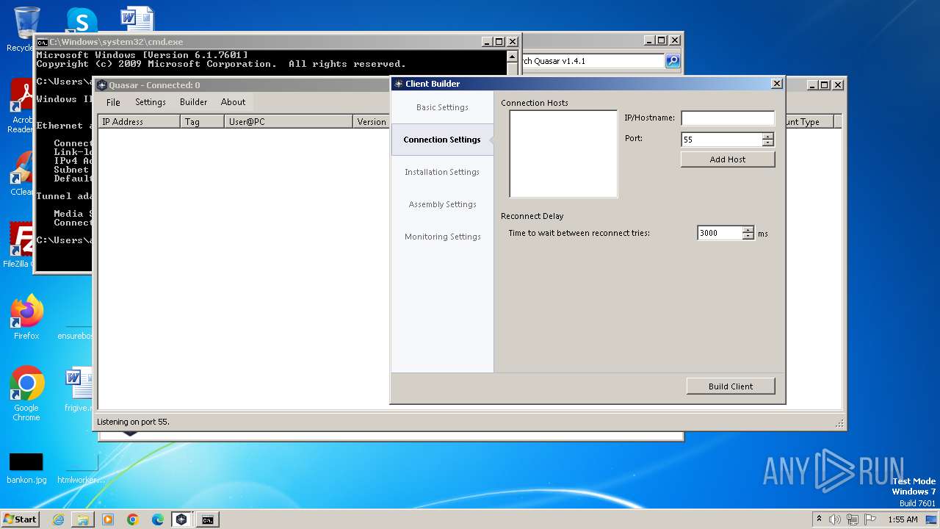This screenshot has height=529, width=940.
Task: Open the bankon.jpg desktop file
Action: [26, 469]
